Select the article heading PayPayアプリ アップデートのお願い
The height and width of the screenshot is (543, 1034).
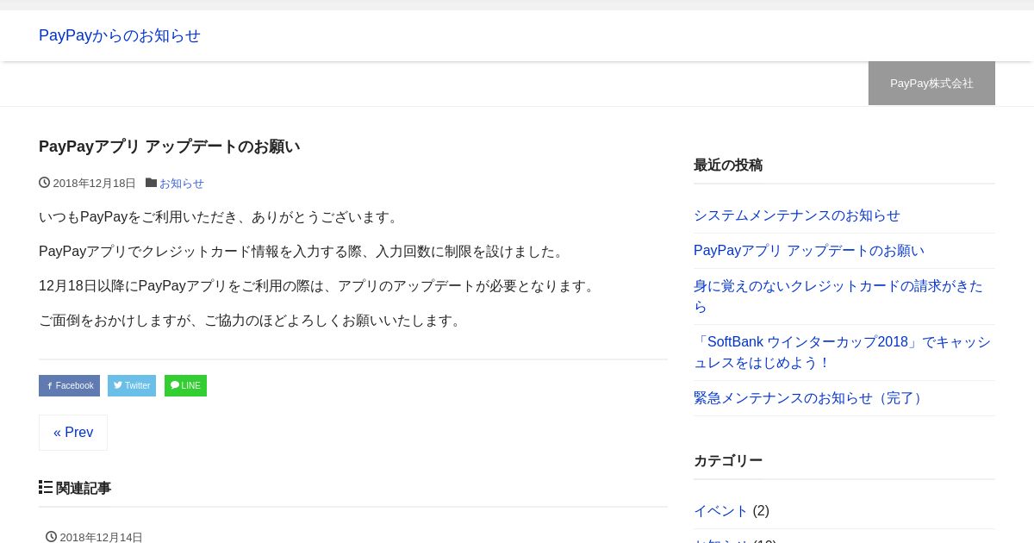pyautogui.click(x=170, y=147)
